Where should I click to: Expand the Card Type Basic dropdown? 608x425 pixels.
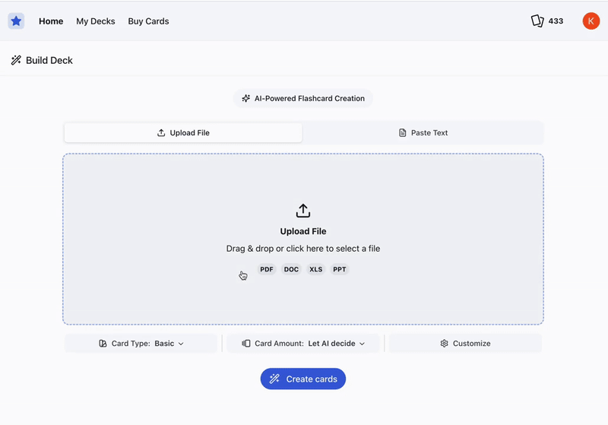coord(169,344)
